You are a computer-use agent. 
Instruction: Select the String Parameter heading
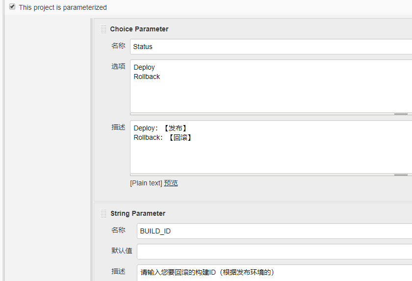138,213
